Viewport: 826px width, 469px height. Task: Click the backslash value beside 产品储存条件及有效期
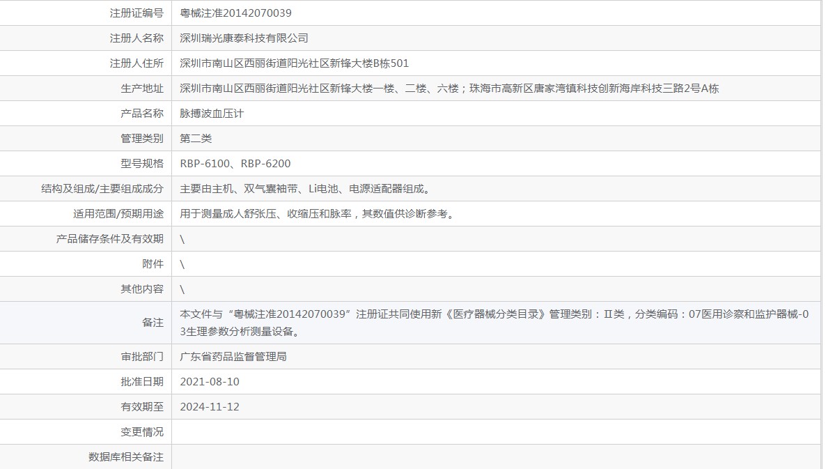click(x=182, y=239)
